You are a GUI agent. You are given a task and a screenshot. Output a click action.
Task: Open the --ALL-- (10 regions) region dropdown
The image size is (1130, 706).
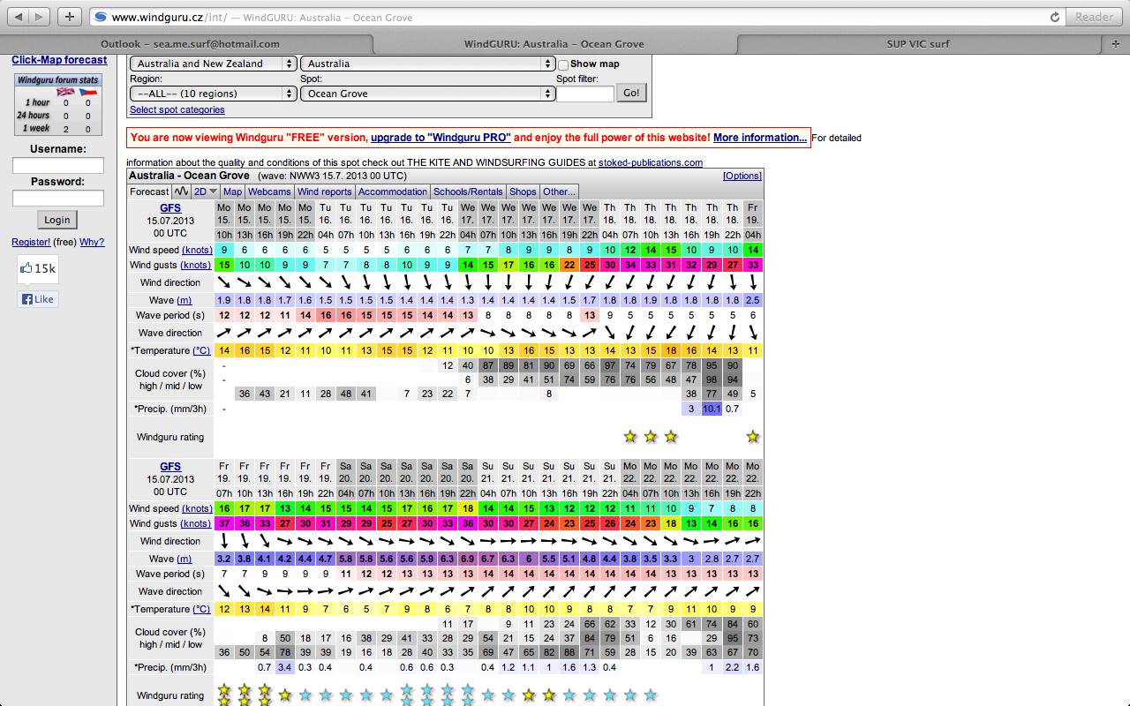(213, 94)
